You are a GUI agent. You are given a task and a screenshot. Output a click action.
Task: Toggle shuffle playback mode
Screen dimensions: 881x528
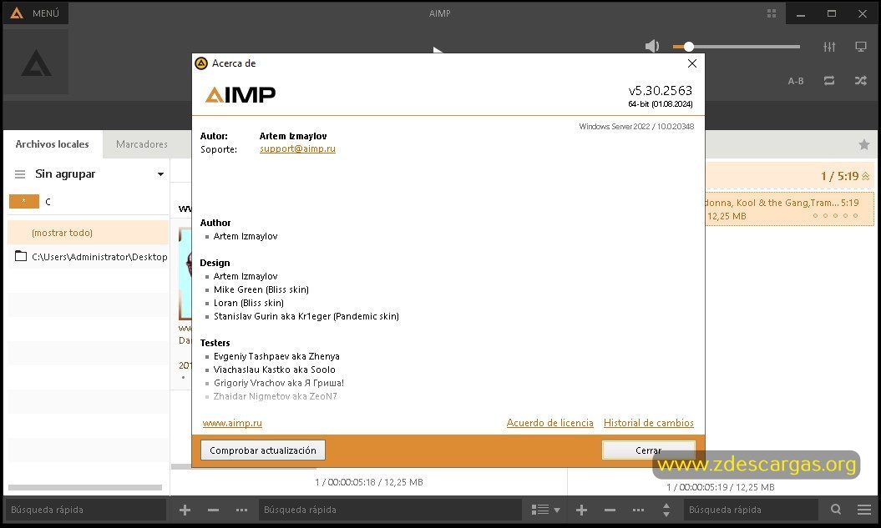(x=861, y=81)
